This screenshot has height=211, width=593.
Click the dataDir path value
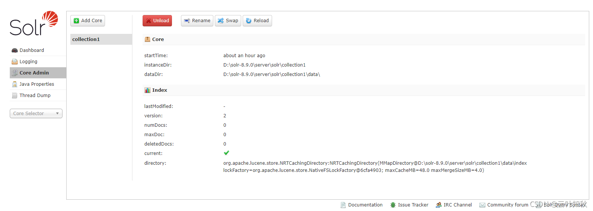(272, 74)
